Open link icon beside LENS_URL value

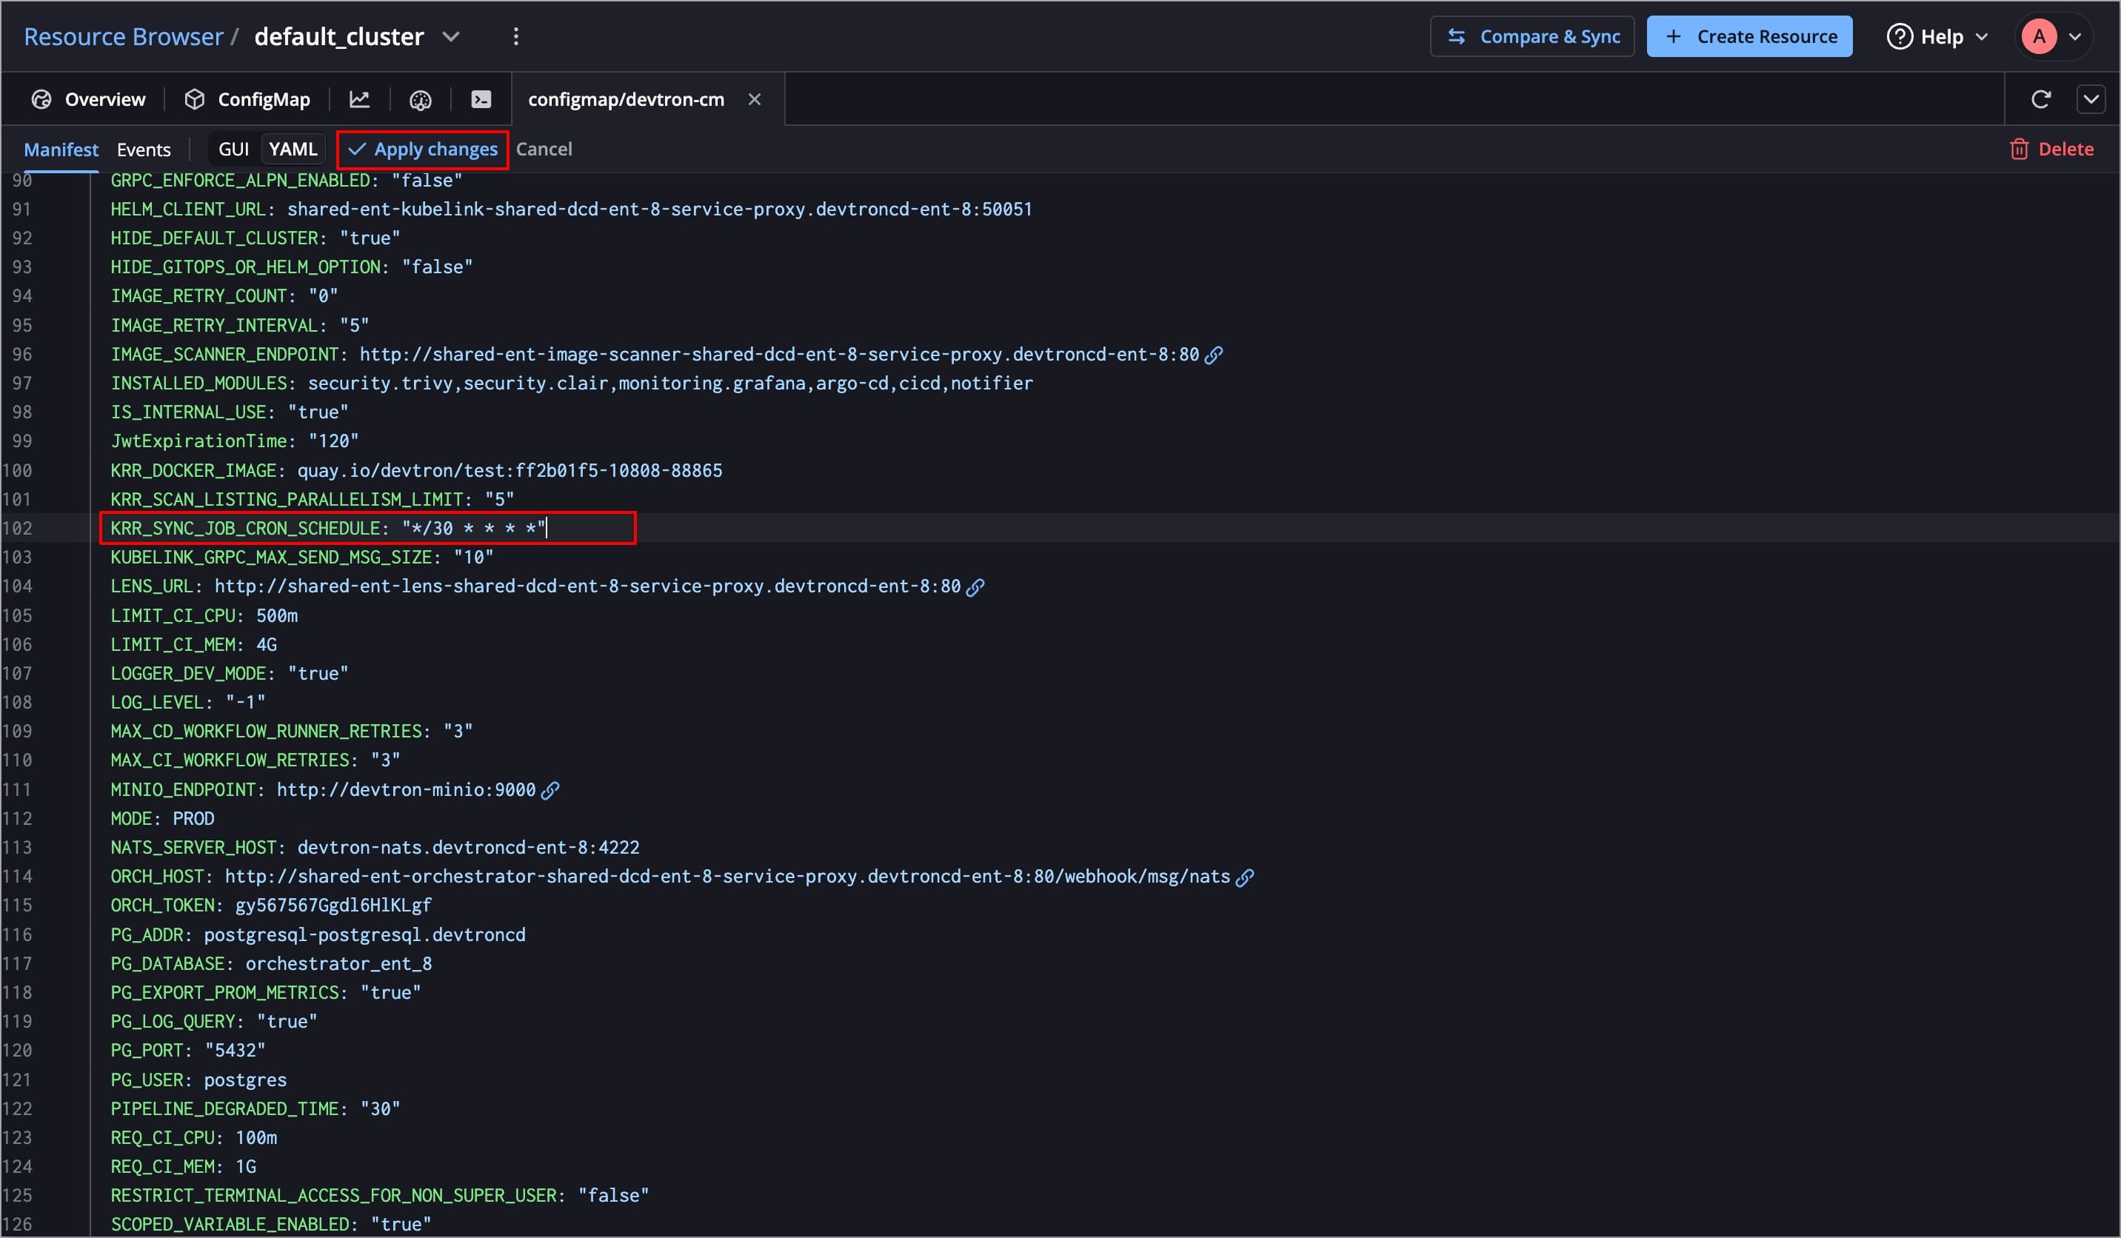pos(975,586)
